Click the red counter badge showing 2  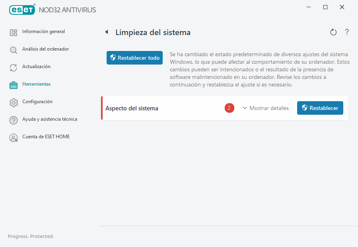pos(229,108)
